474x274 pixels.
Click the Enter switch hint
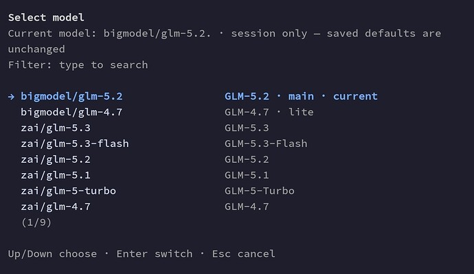coord(155,254)
